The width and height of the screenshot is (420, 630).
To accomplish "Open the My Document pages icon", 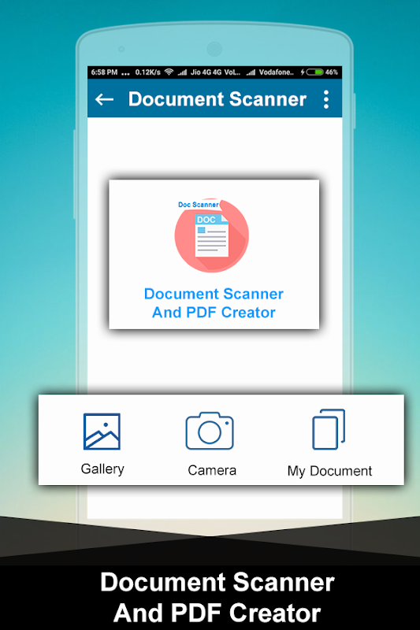I will (329, 429).
